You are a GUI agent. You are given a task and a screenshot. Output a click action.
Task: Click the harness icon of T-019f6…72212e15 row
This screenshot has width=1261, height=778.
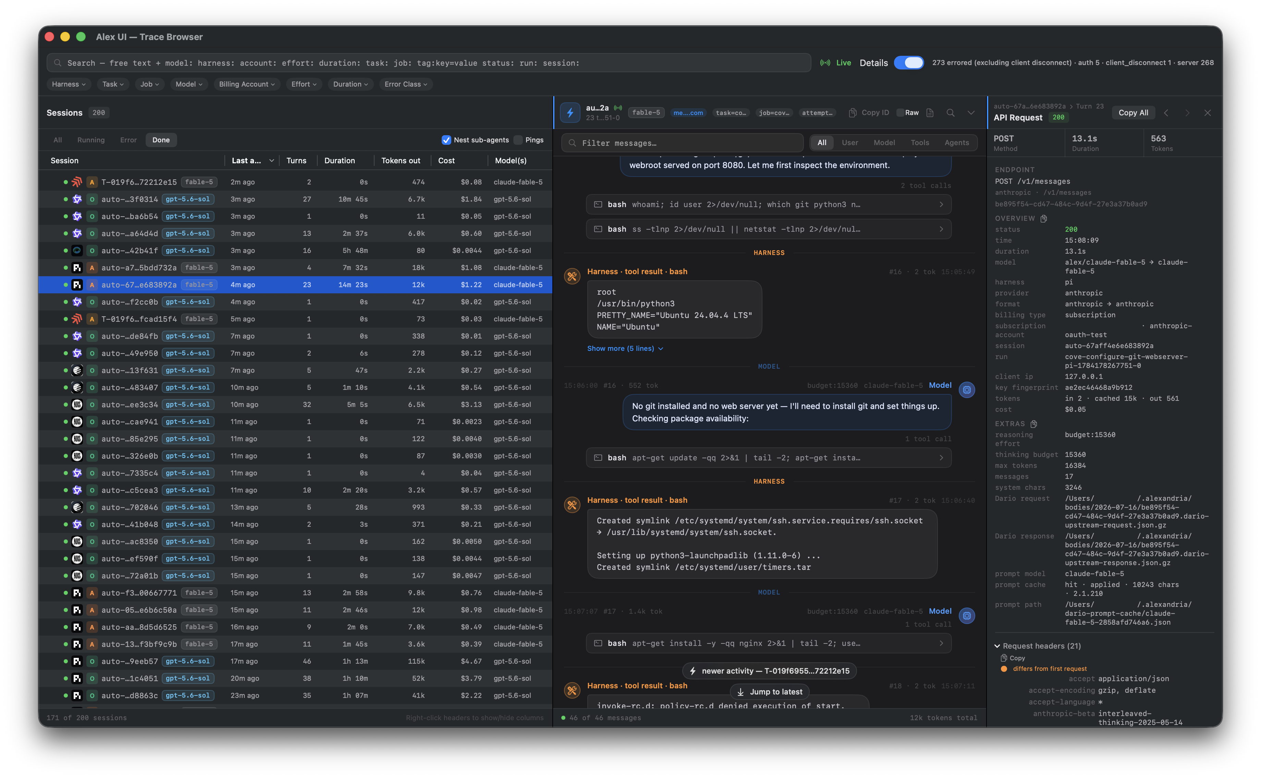(x=77, y=182)
